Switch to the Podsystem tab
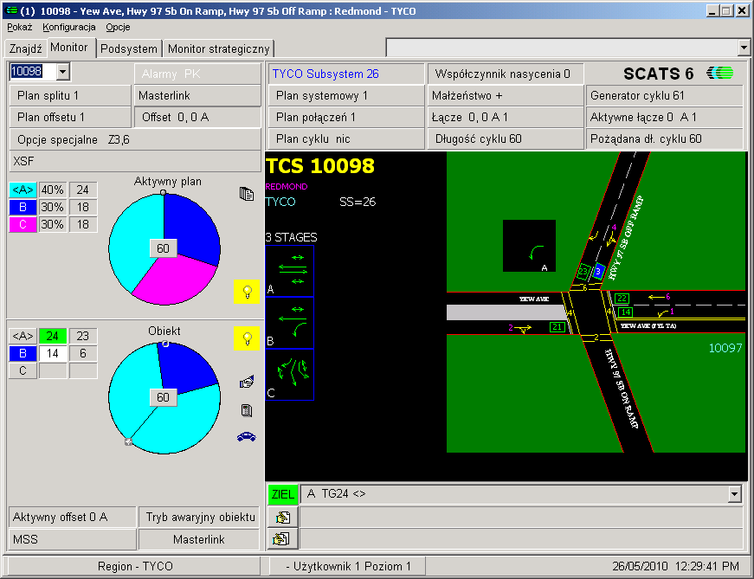 coord(129,48)
